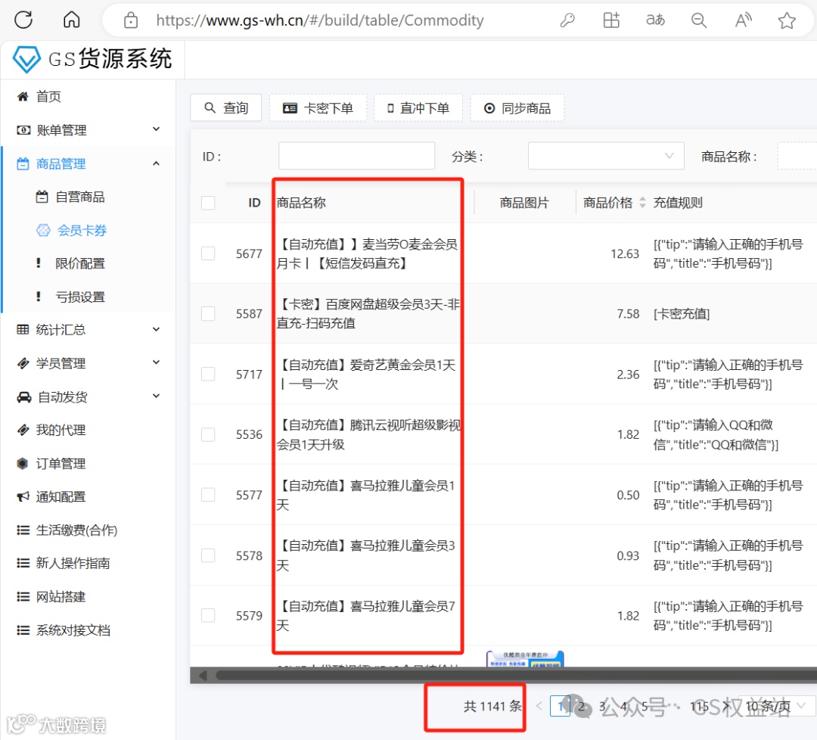817x740 pixels.
Task: Go to pagination page 1
Action: click(560, 706)
